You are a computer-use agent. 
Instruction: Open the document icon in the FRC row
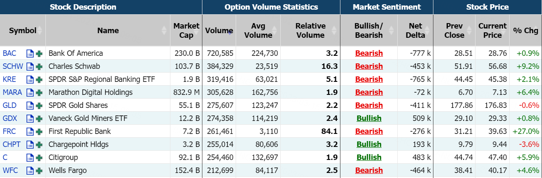30,131
